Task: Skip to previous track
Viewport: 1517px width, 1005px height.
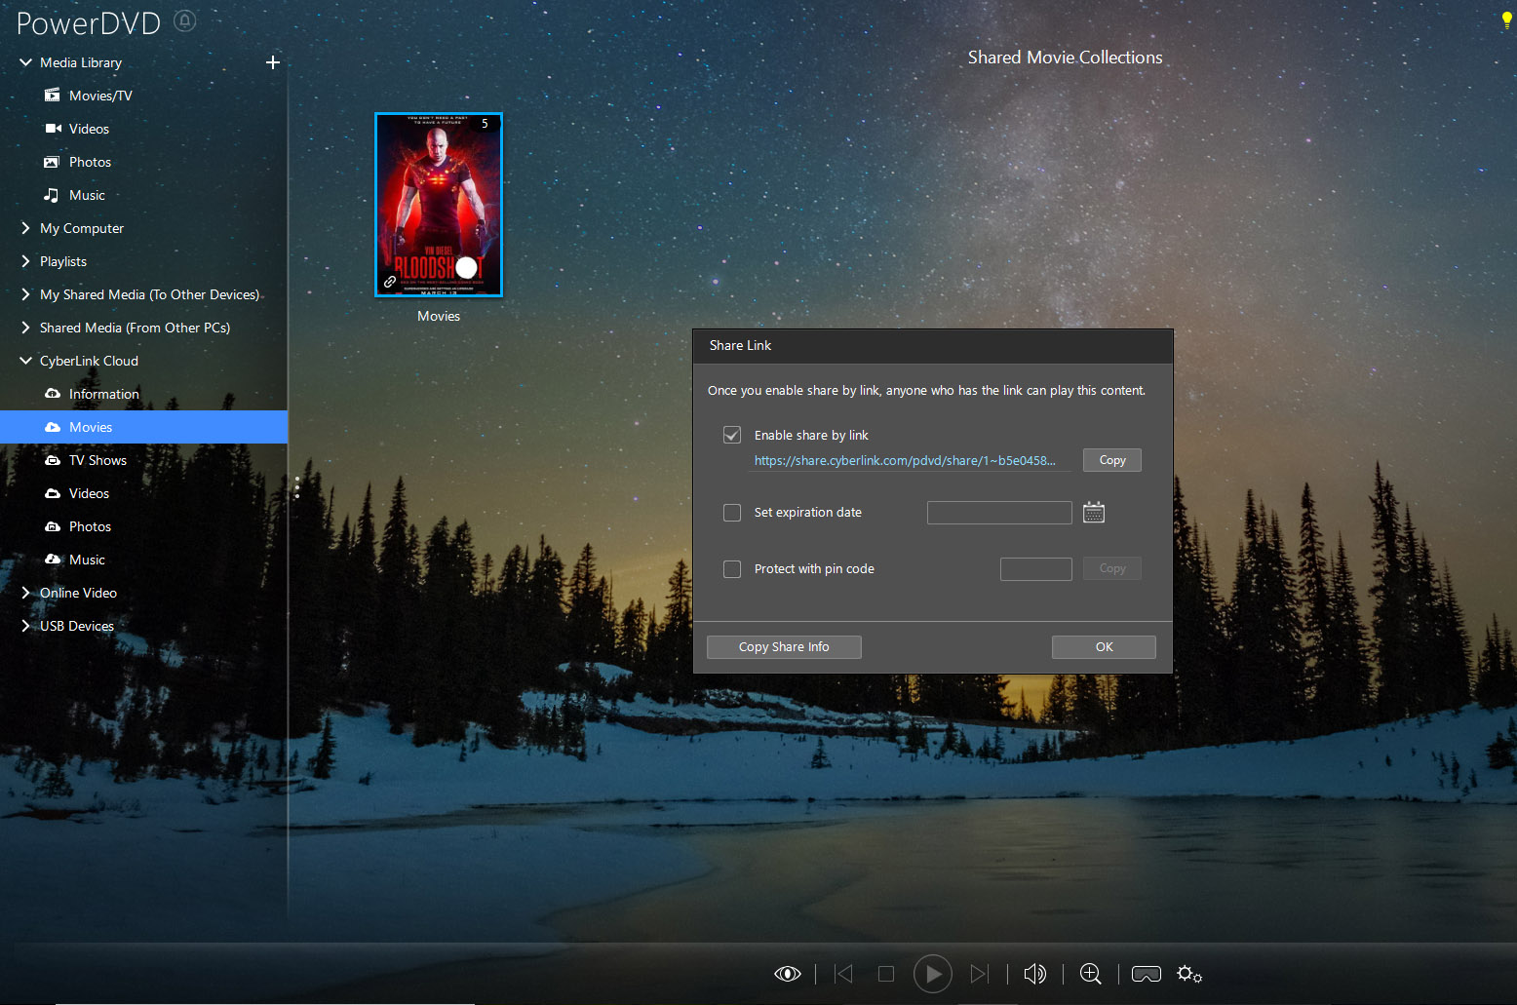Action: coord(844,974)
